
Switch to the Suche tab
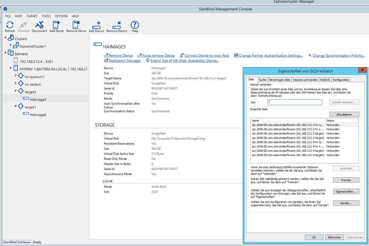[263, 80]
